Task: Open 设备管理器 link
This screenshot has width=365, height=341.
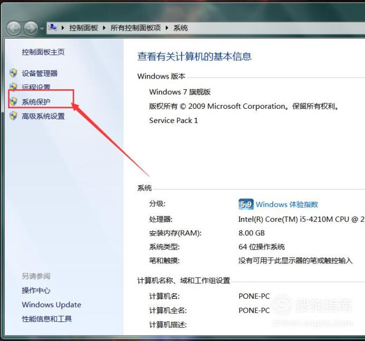Action: click(40, 73)
